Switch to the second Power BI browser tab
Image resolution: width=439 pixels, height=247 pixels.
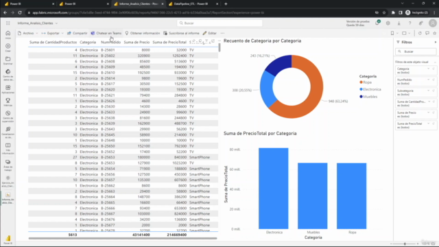tap(84, 4)
